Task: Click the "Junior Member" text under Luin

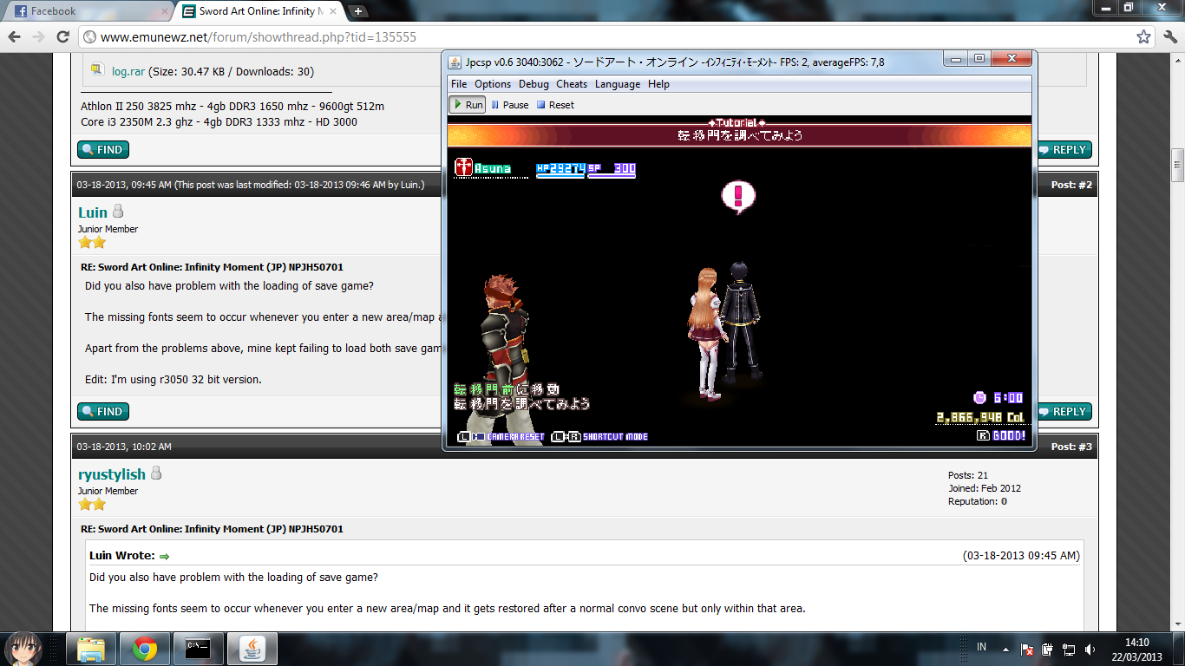Action: tap(108, 229)
